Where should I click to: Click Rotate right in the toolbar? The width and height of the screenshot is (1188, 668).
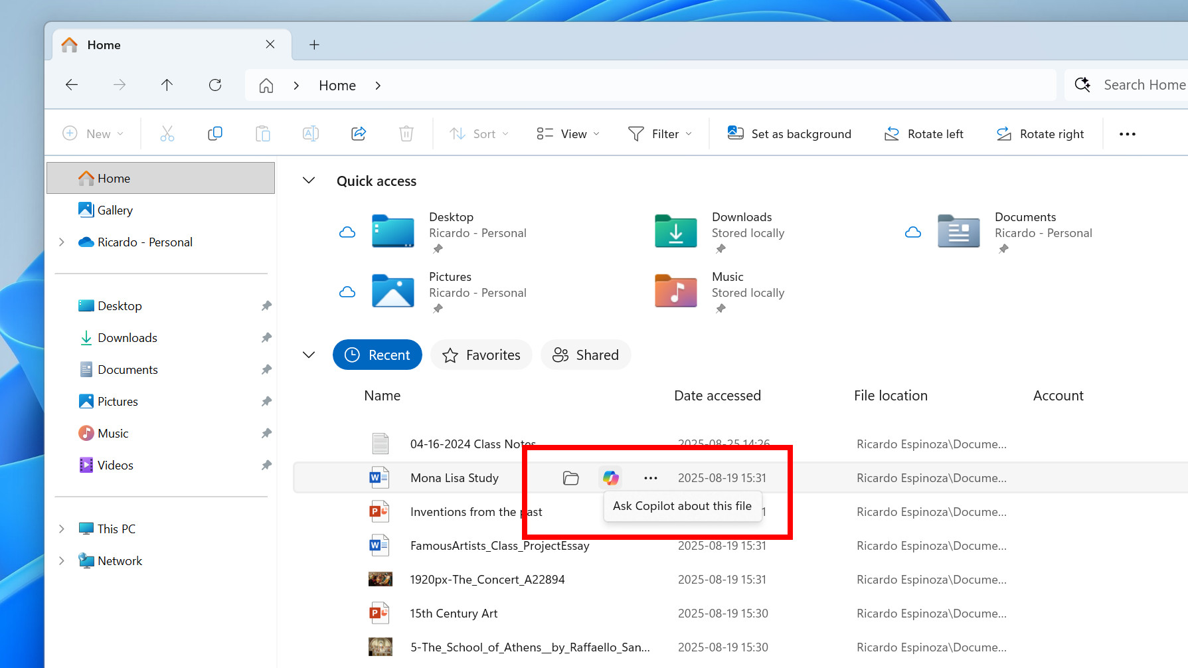click(1040, 134)
